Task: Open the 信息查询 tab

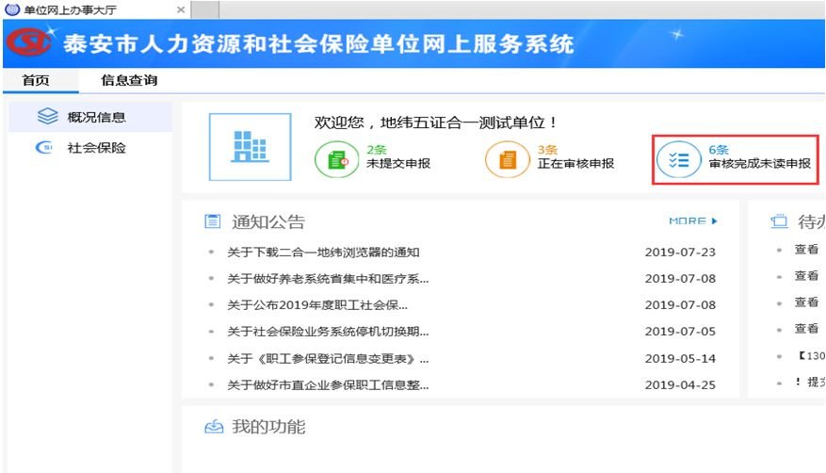Action: pos(129,80)
